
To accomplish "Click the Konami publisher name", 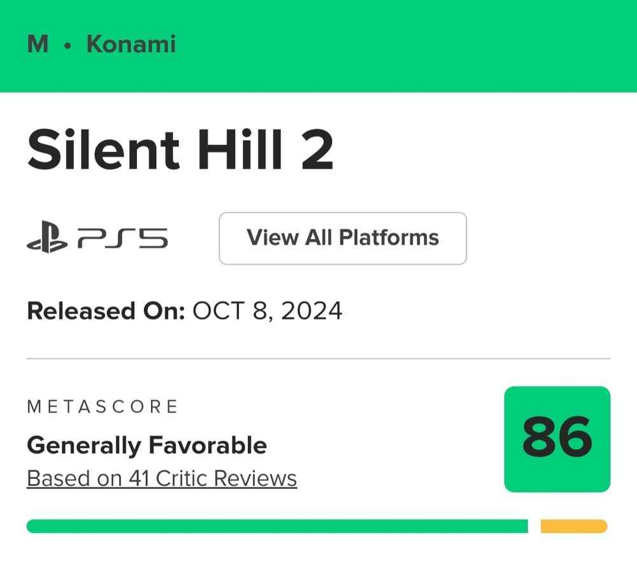I will (x=131, y=45).
